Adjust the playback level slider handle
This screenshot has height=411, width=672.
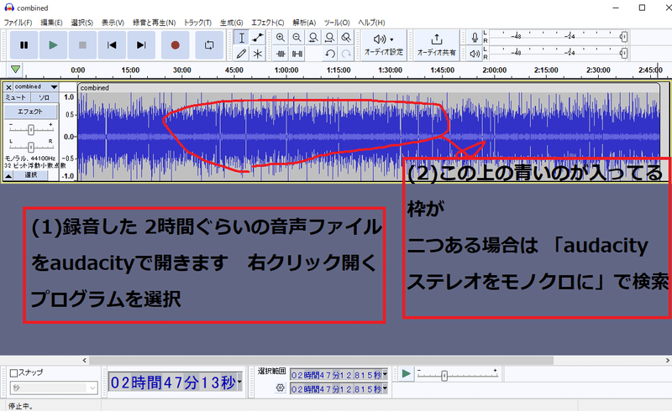pyautogui.click(x=623, y=53)
